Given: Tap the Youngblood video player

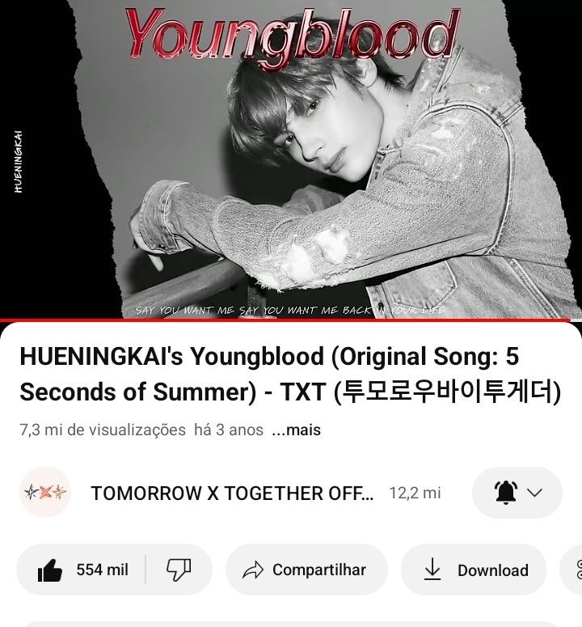Looking at the screenshot, I should [x=291, y=159].
